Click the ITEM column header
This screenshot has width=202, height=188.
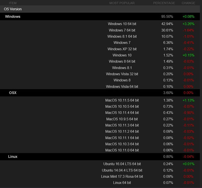point(13,3)
